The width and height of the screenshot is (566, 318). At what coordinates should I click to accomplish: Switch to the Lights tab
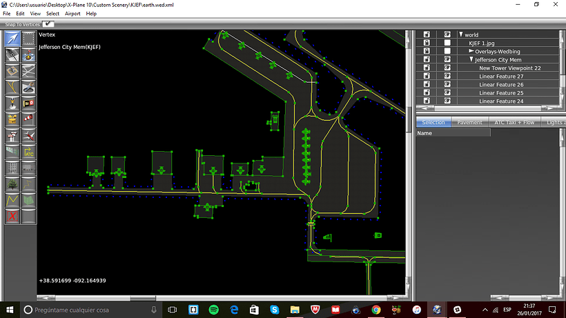point(554,123)
